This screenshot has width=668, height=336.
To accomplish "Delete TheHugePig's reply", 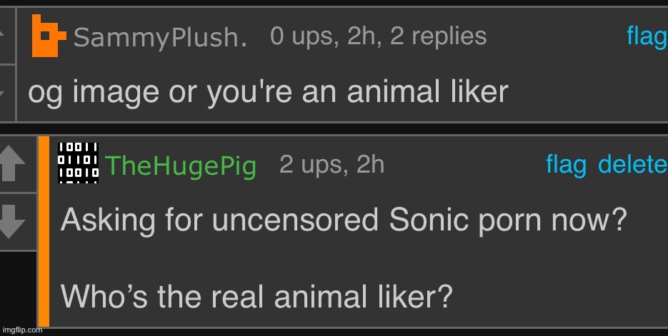I will coord(632,165).
